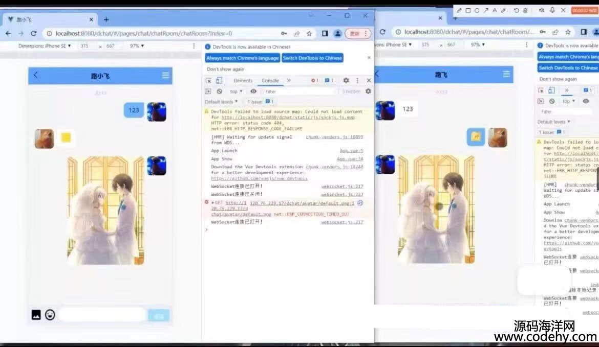Clear the console in left DevTools

[x=219, y=91]
